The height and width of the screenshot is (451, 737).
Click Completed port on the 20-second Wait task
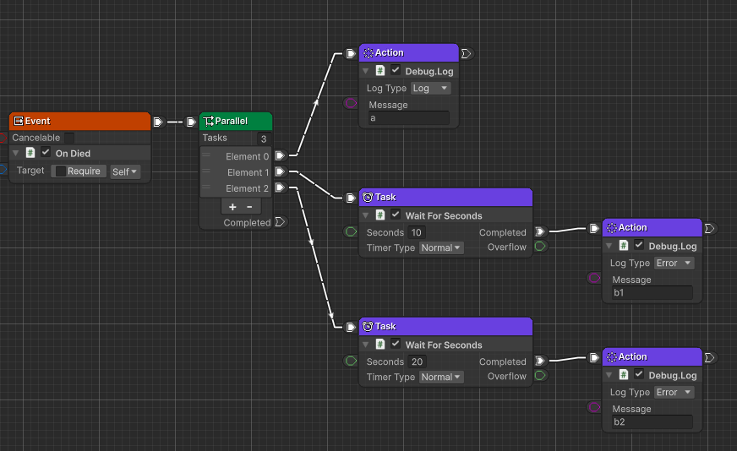click(540, 361)
